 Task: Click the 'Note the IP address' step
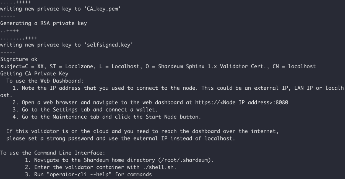coord(51,88)
